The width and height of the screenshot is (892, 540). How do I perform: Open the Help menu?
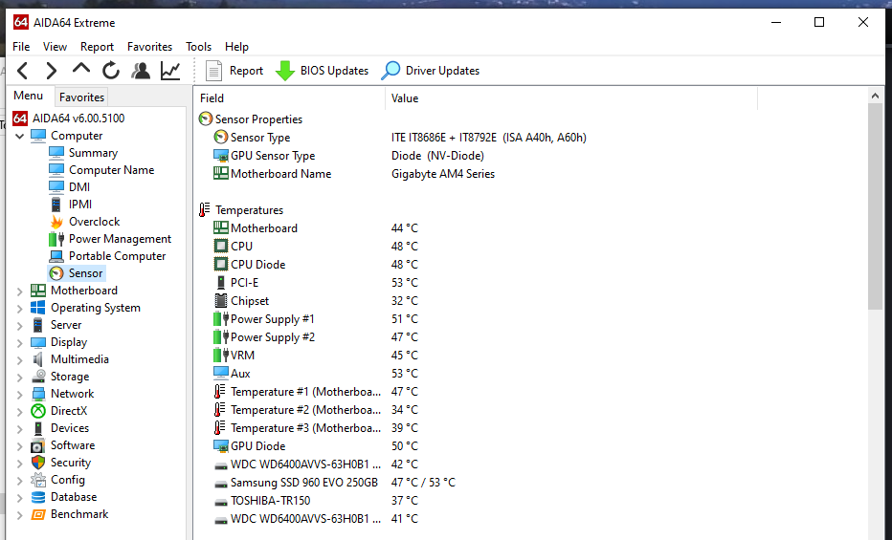click(x=236, y=47)
